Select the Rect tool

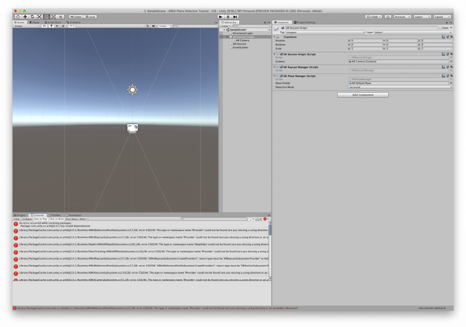(46, 17)
